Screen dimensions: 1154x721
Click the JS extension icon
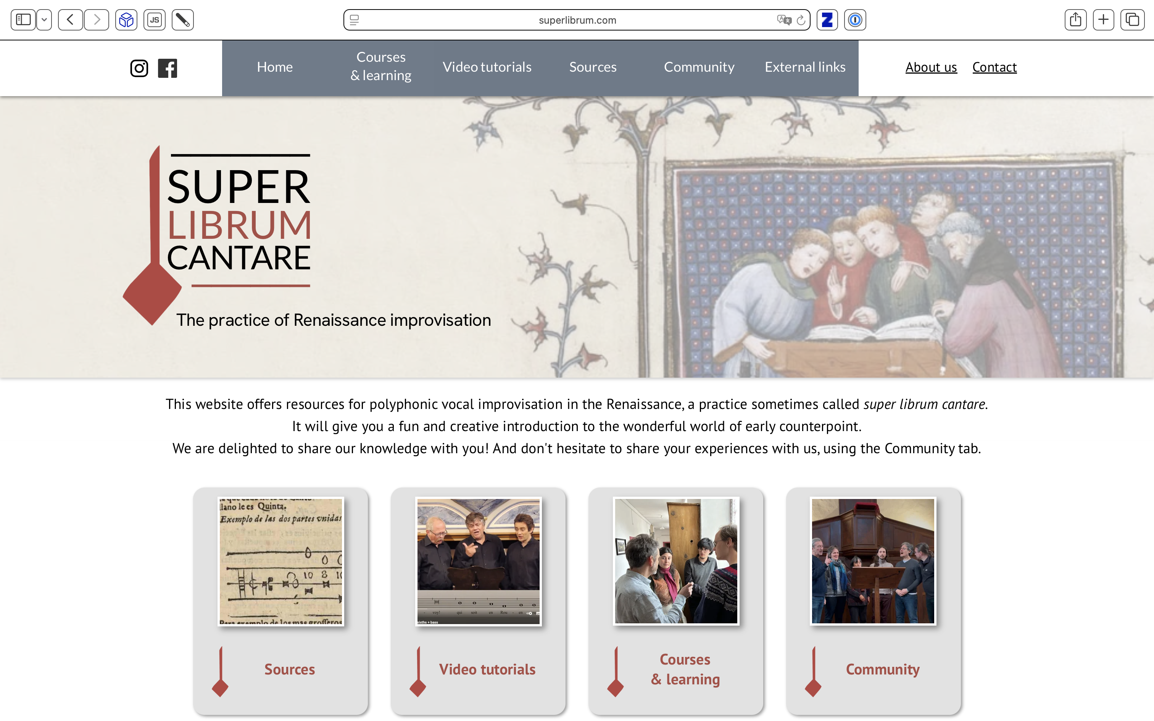tap(155, 20)
